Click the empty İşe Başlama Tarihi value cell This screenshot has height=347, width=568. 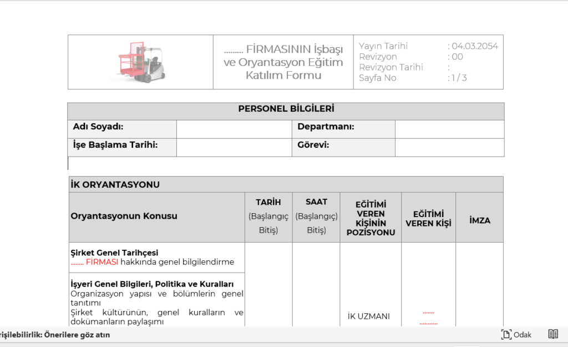pyautogui.click(x=234, y=147)
